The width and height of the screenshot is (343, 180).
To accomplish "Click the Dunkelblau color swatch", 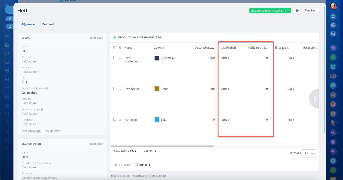I will pos(157,58).
